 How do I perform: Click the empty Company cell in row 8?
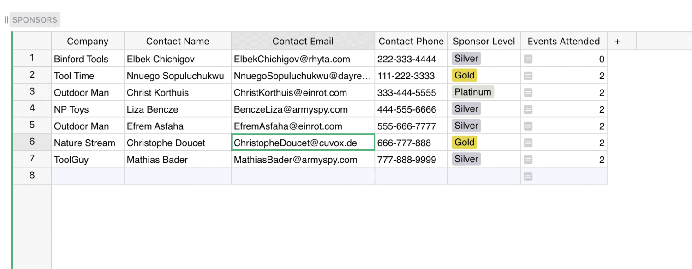88,176
